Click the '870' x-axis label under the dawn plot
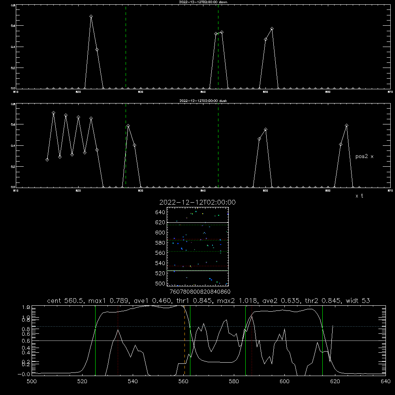Image resolution: width=395 pixels, height=395 pixels. pos(390,92)
